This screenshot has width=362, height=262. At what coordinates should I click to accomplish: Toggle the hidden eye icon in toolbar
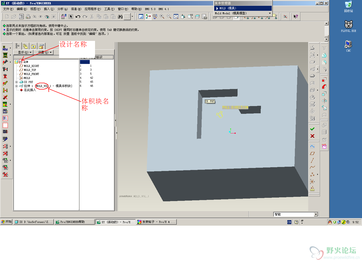35,17
